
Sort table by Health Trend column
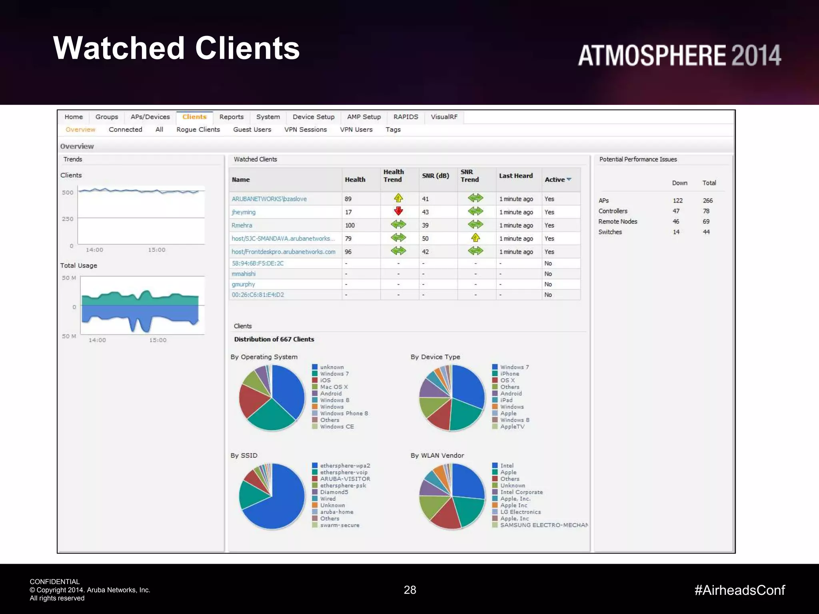point(394,176)
